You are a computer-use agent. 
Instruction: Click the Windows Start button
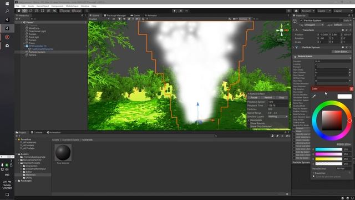tap(7, 4)
